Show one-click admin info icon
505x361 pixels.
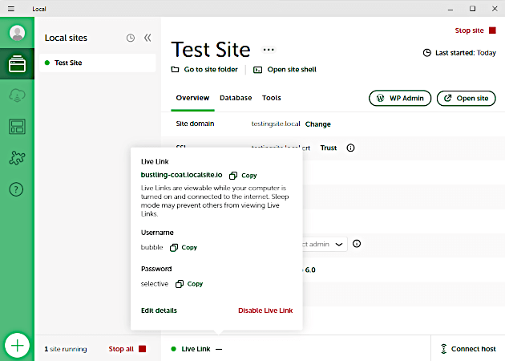(x=357, y=244)
